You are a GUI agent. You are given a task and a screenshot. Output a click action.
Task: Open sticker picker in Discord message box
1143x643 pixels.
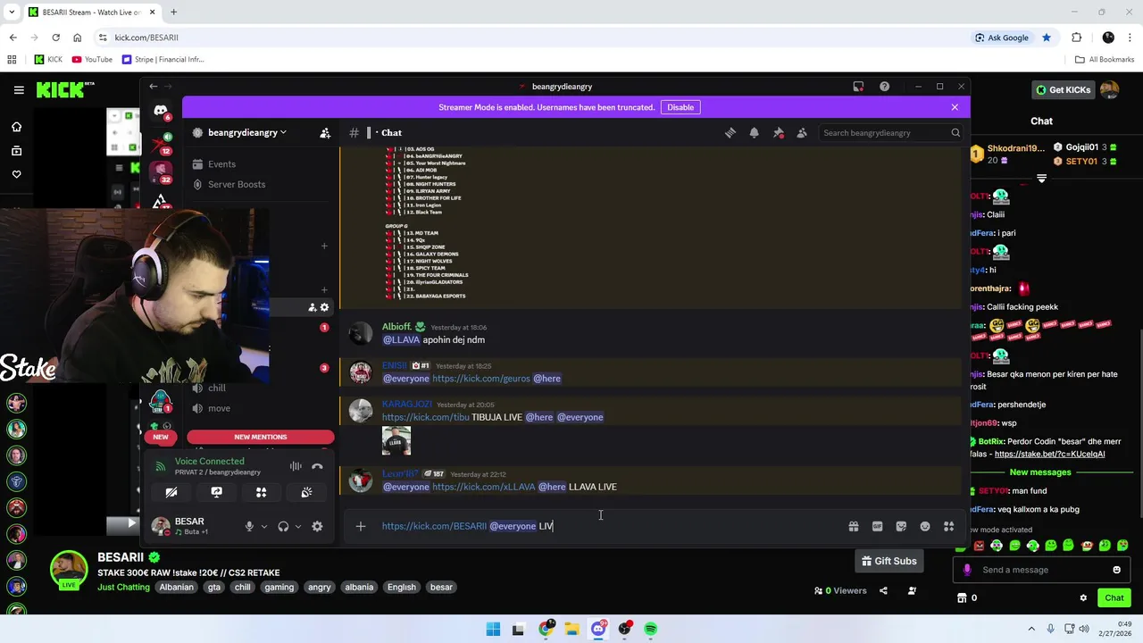[x=901, y=526]
